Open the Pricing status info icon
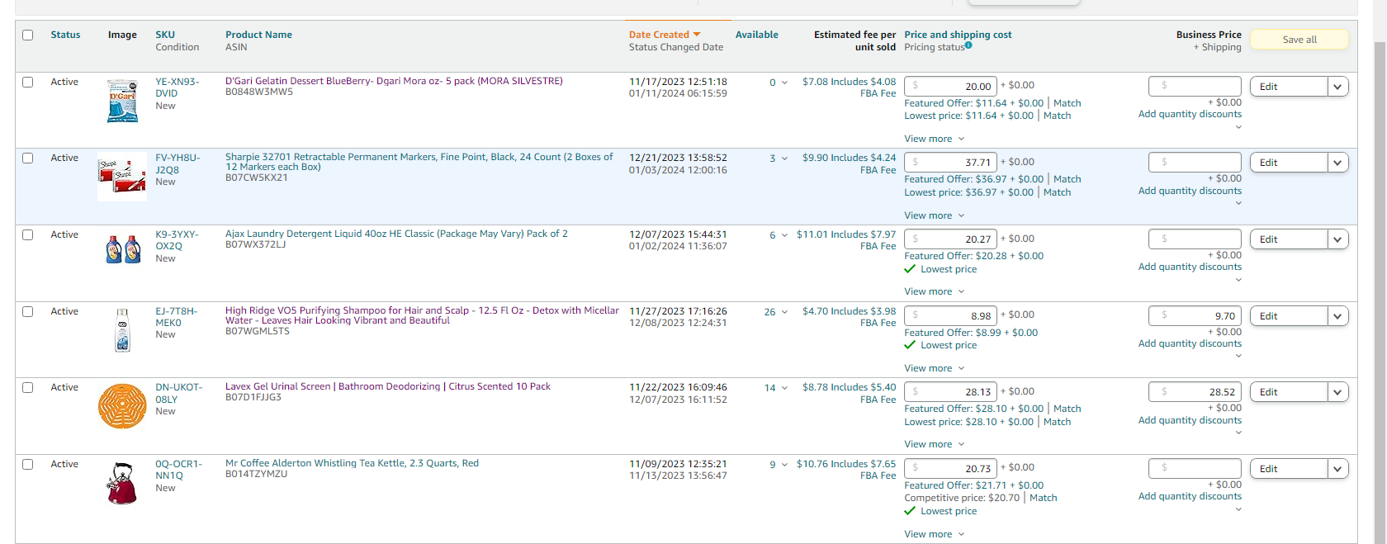The width and height of the screenshot is (1387, 544). (x=968, y=45)
